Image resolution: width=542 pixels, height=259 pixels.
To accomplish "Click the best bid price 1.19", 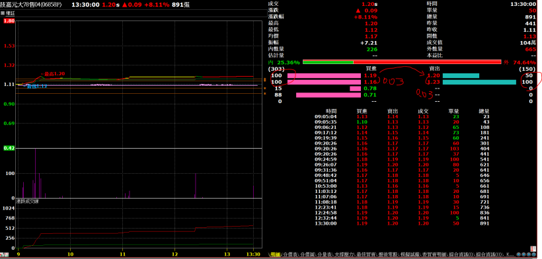I will (x=371, y=75).
